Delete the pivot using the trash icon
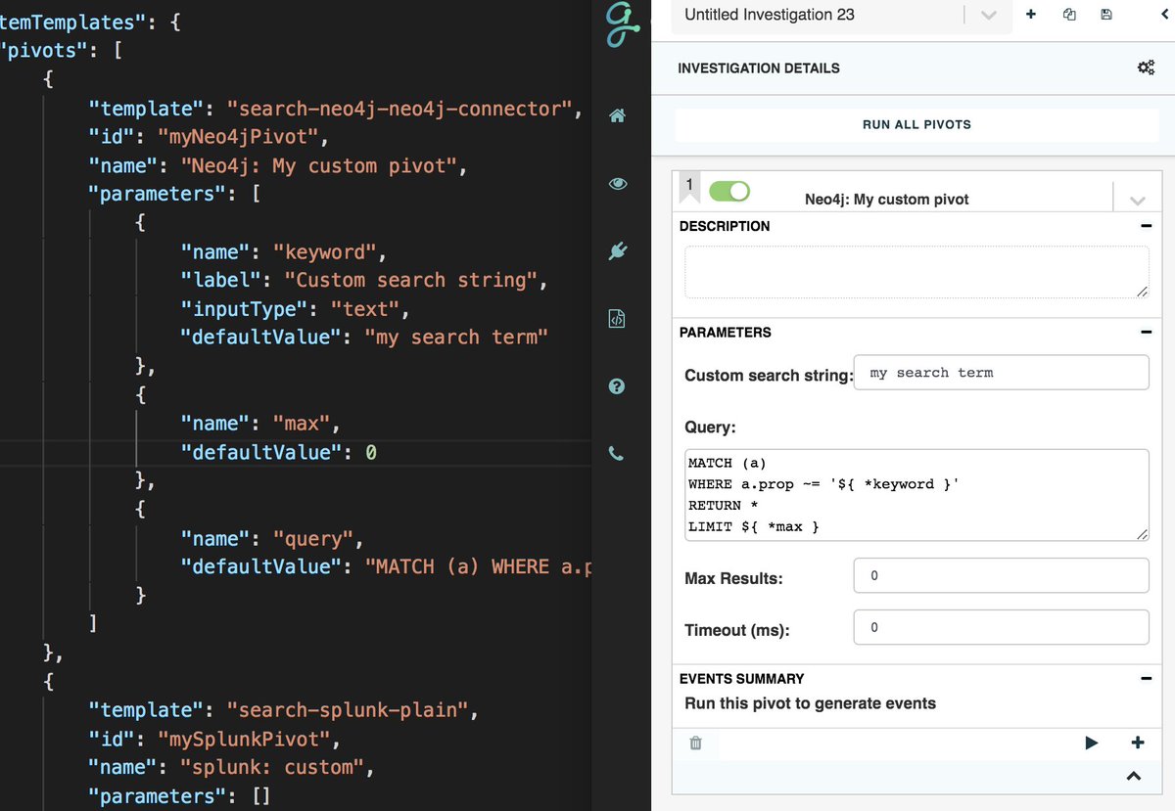Viewport: 1175px width, 811px height. coord(695,743)
